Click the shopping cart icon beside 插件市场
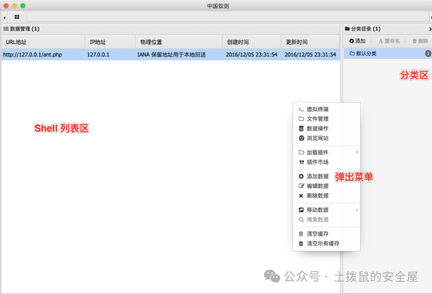 point(302,162)
